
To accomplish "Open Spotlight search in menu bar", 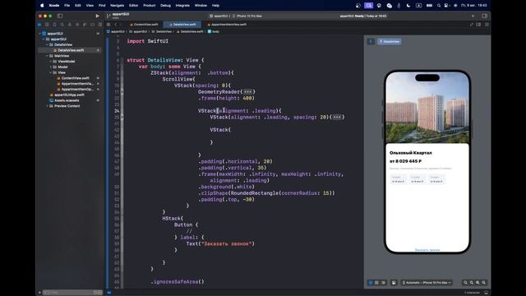I will pos(438,6).
